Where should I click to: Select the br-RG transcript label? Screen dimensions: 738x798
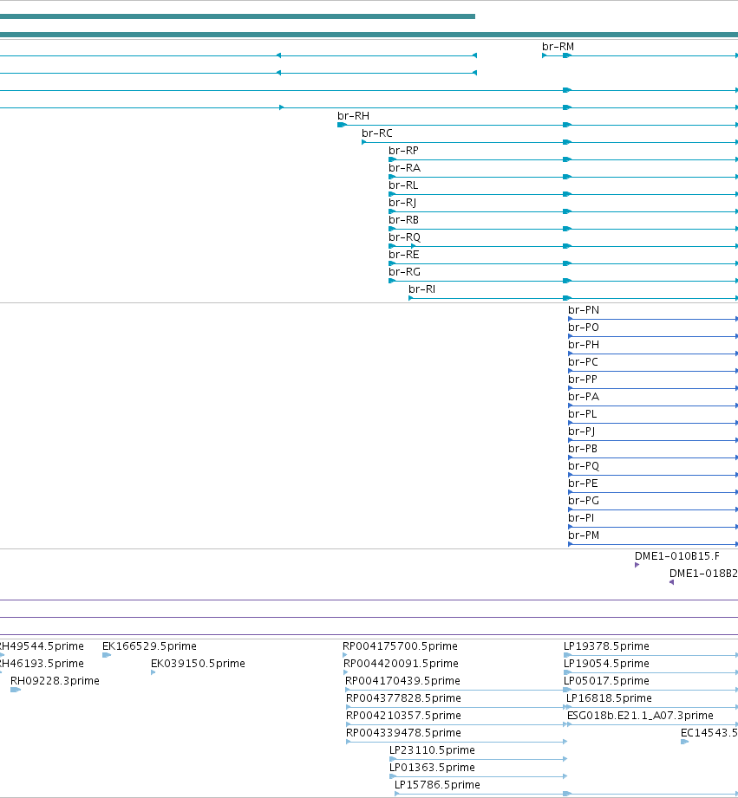(x=404, y=272)
